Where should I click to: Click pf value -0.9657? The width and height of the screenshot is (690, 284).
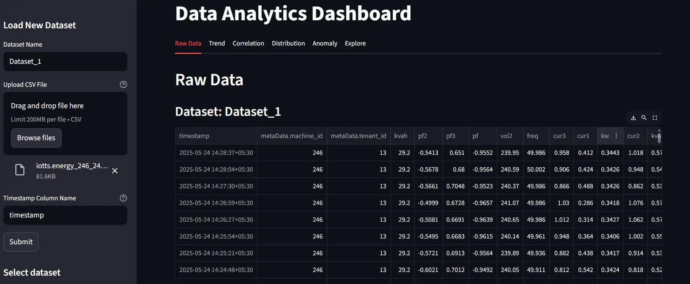(483, 203)
